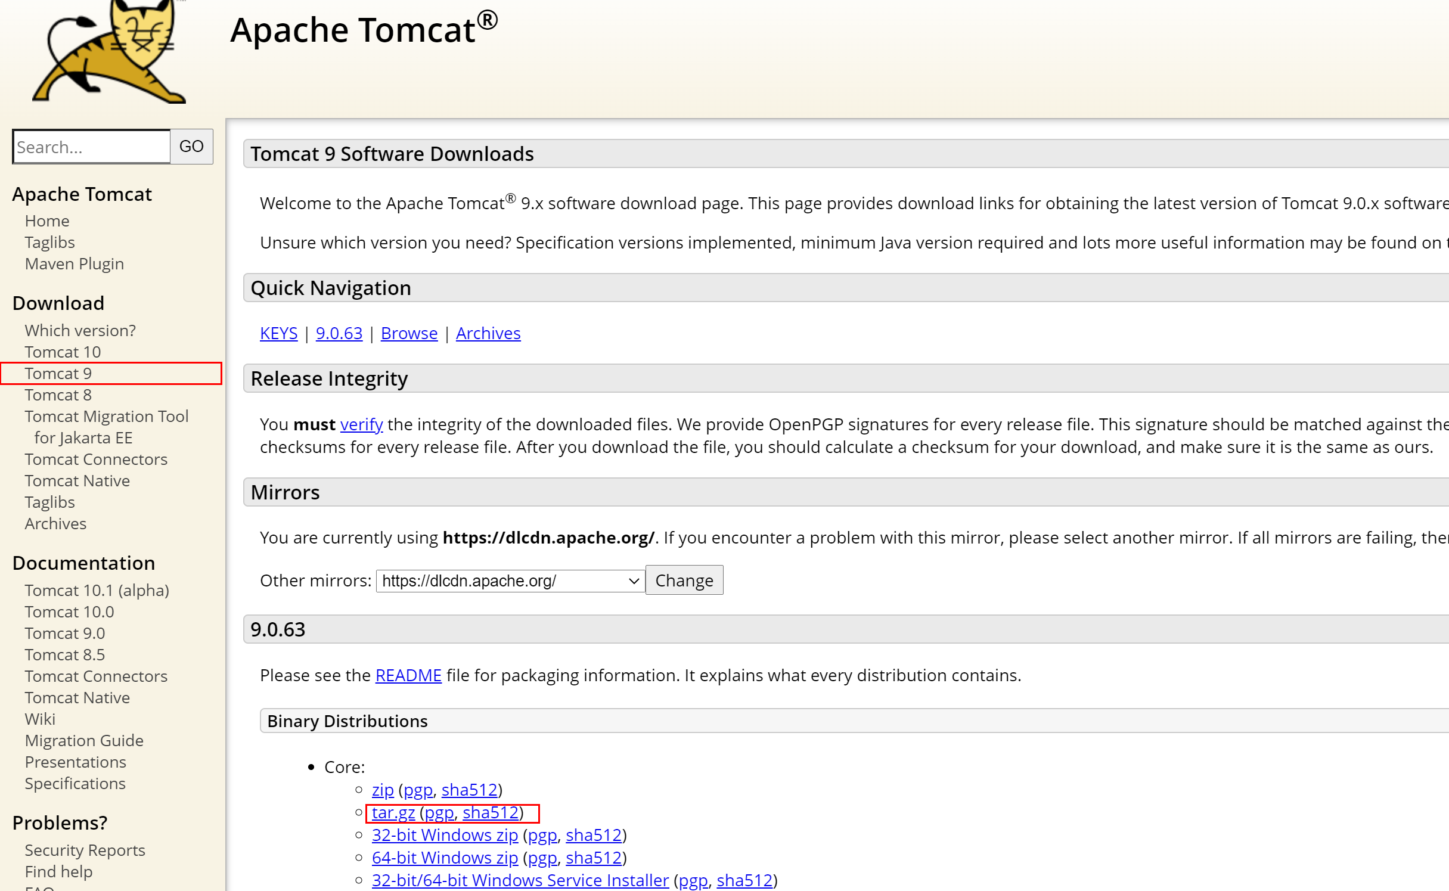Image resolution: width=1449 pixels, height=891 pixels.
Task: Jump to the 9.0.63 quick navigation link
Action: coord(339,333)
